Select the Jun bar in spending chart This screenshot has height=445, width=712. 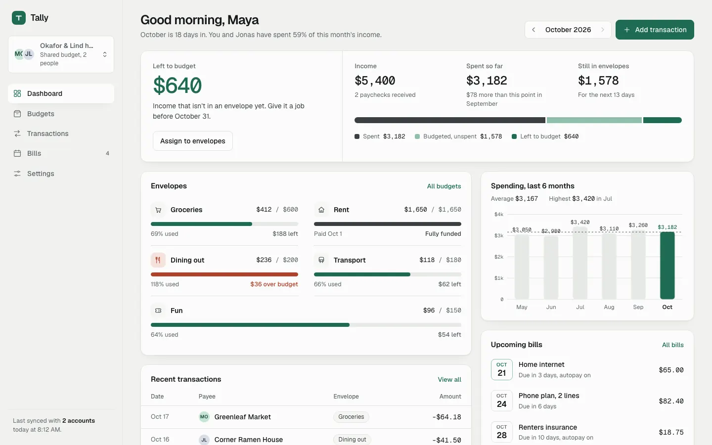551,267
